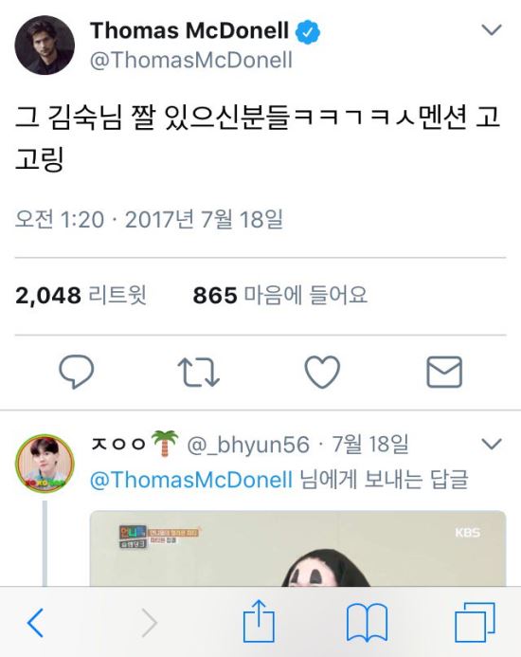
Task: Tap the @_bhyun56 username
Action: [x=248, y=445]
